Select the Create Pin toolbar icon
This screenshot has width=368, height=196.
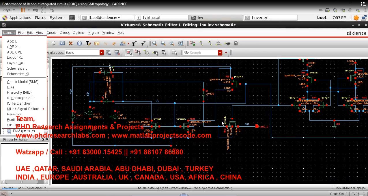[x=227, y=43]
